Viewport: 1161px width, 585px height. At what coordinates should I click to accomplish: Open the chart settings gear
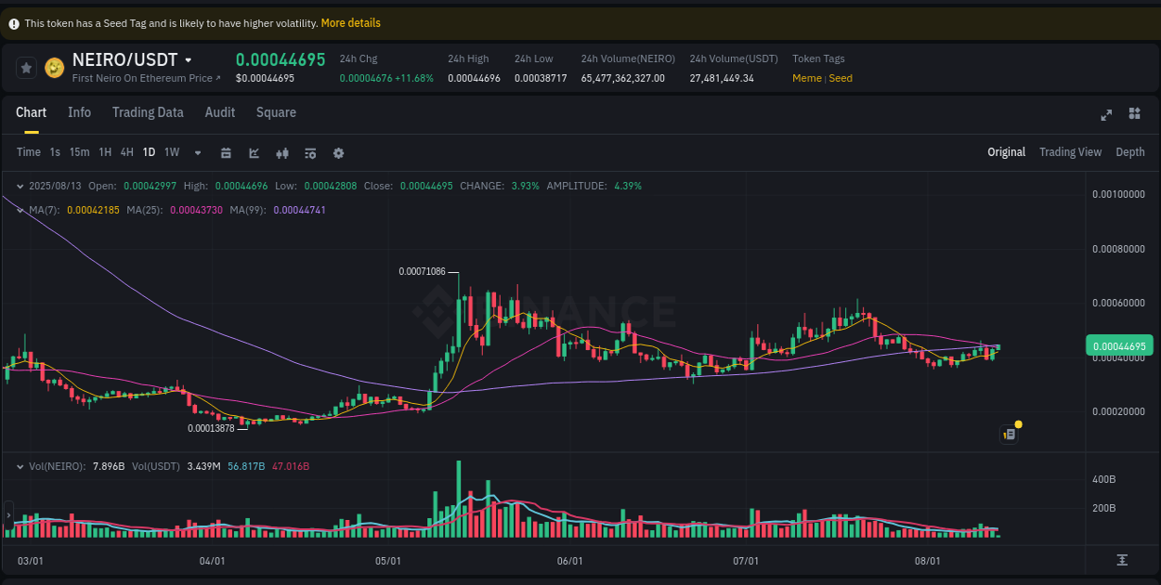338,152
